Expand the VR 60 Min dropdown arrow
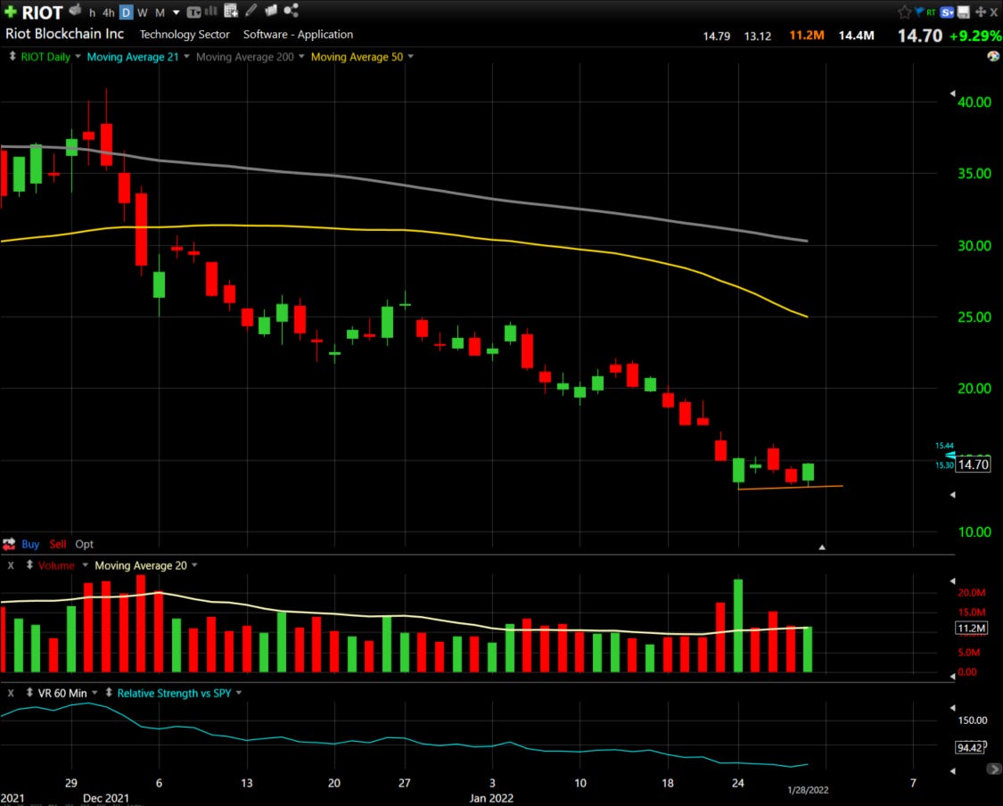 [x=95, y=693]
